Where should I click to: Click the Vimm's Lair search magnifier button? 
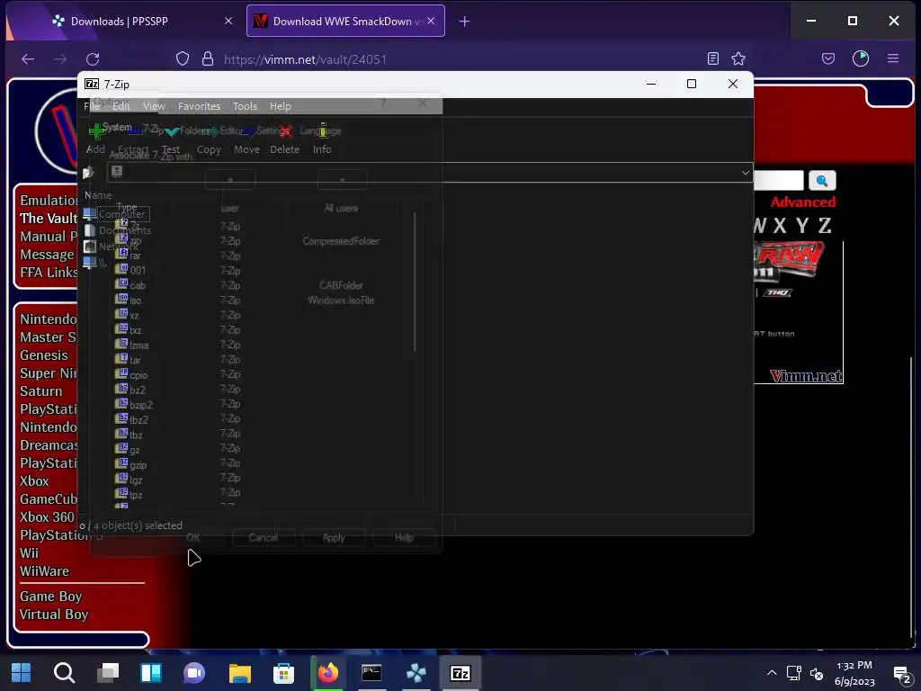click(x=822, y=180)
